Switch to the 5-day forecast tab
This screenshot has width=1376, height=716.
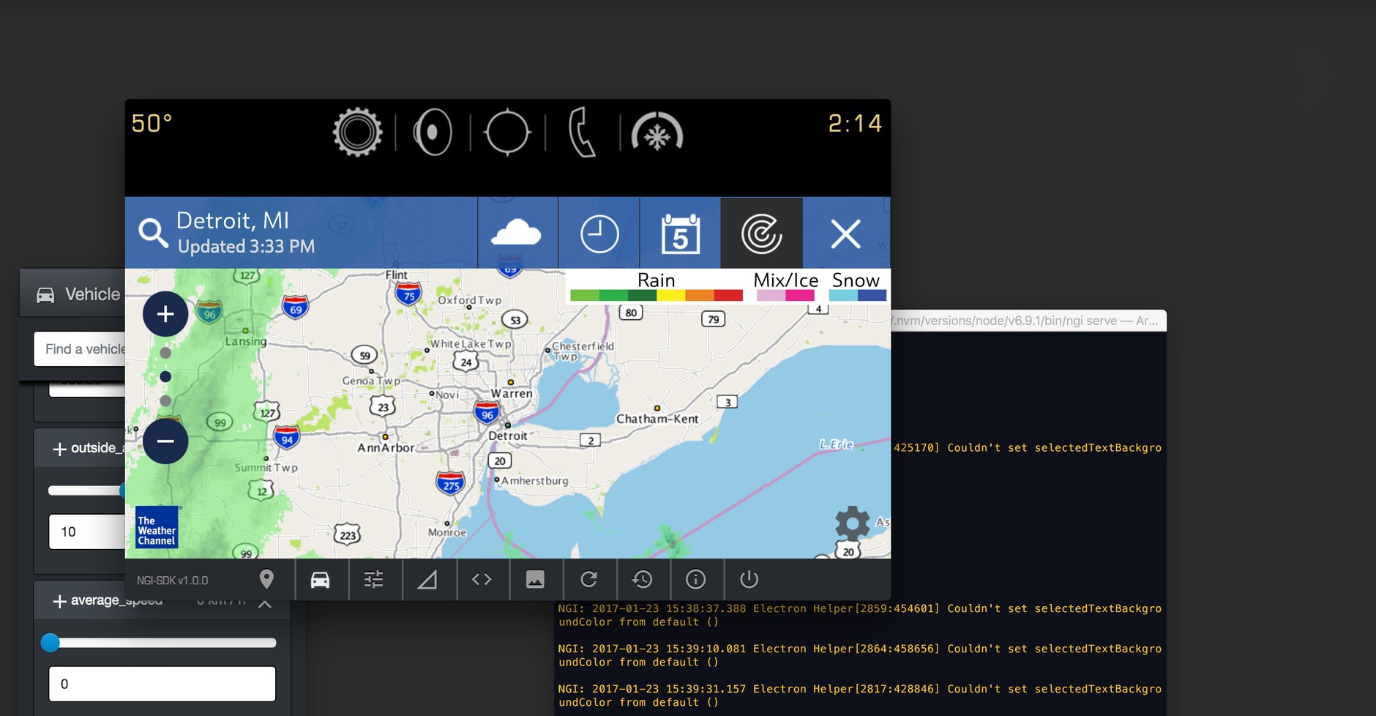pos(680,234)
